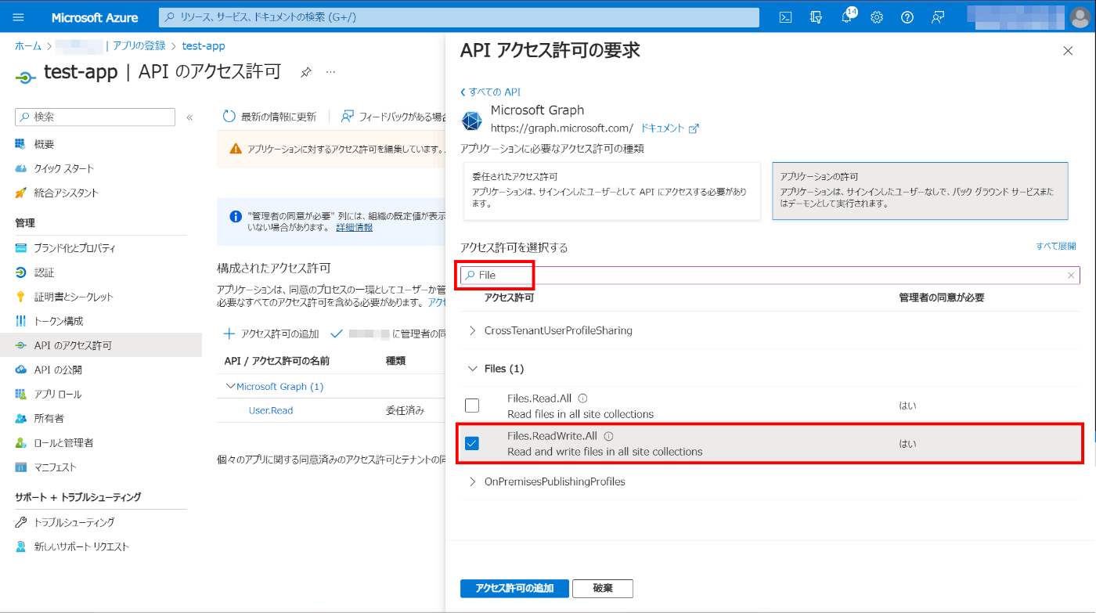This screenshot has height=613, width=1096.
Task: Expand the CrossTenantUserProfileSharing group
Action: (472, 330)
